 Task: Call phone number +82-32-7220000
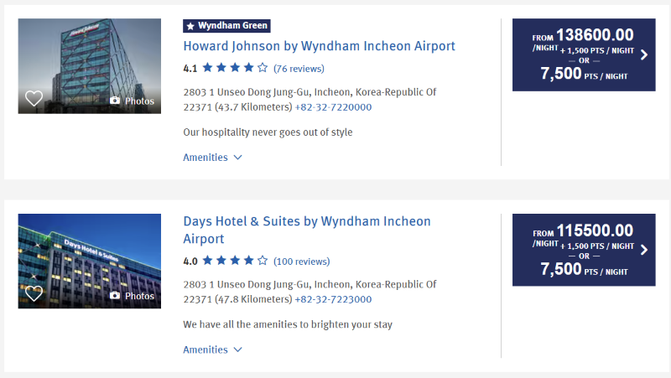coord(333,107)
